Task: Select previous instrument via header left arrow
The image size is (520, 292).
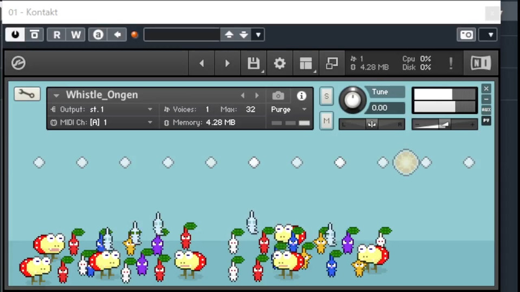Action: pos(243,96)
